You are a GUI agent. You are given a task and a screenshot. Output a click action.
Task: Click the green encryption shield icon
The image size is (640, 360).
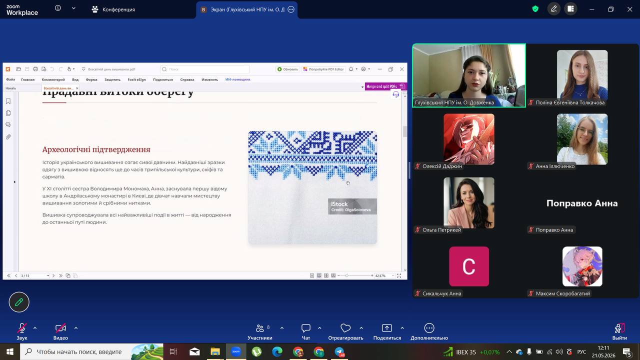(x=535, y=9)
